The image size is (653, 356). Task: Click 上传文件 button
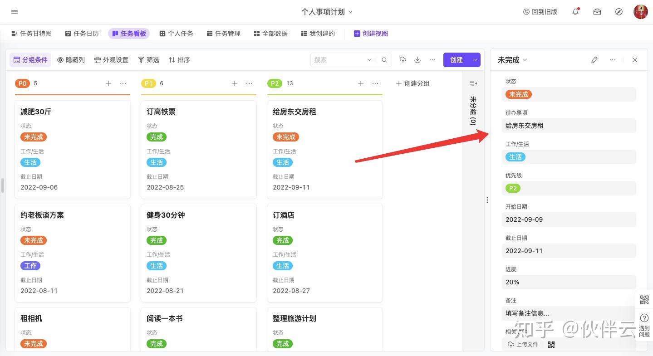click(523, 345)
